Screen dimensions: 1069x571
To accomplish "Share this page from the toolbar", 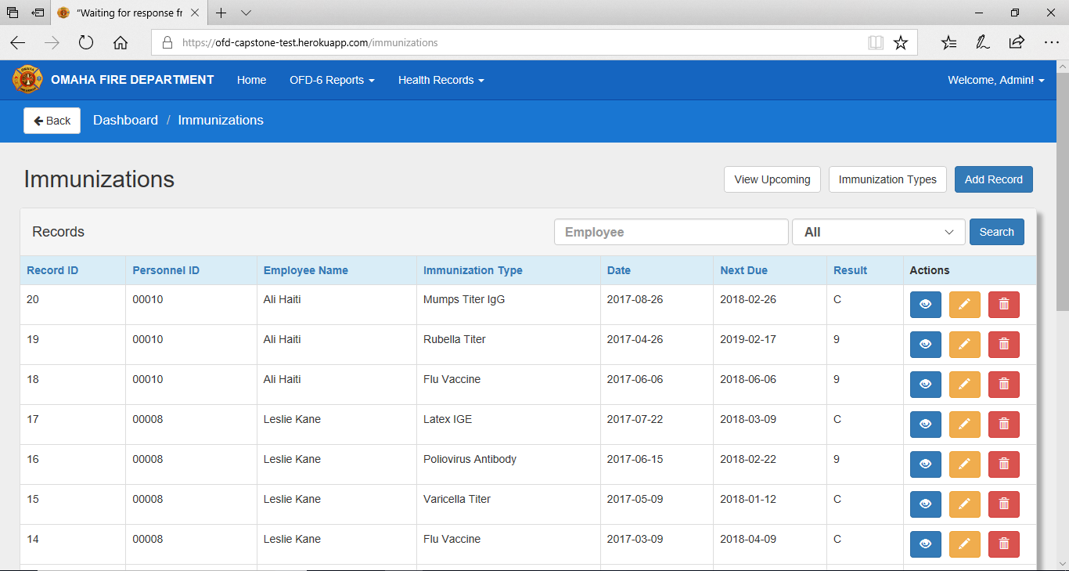I will coord(1017,43).
